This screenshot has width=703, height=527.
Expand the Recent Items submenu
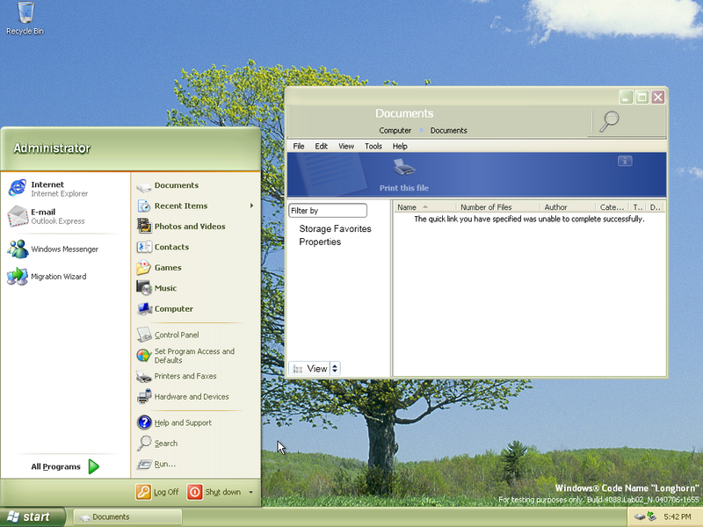pos(251,206)
